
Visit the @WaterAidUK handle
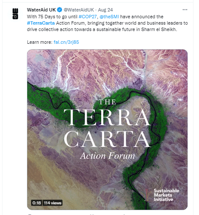click(x=79, y=10)
